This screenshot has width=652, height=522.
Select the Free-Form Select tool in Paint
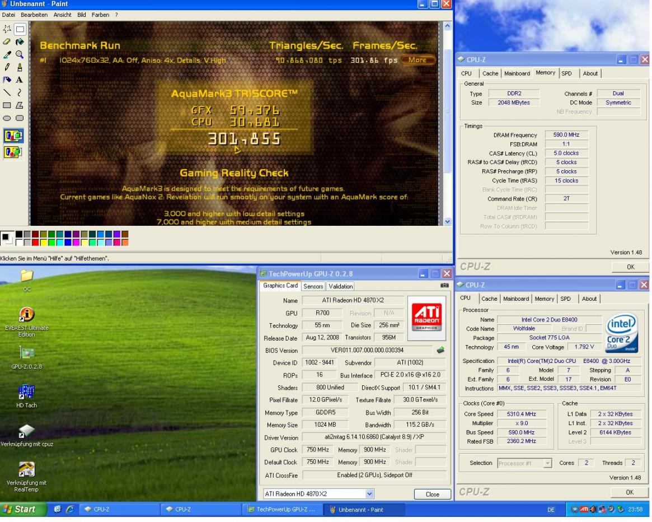[7, 29]
